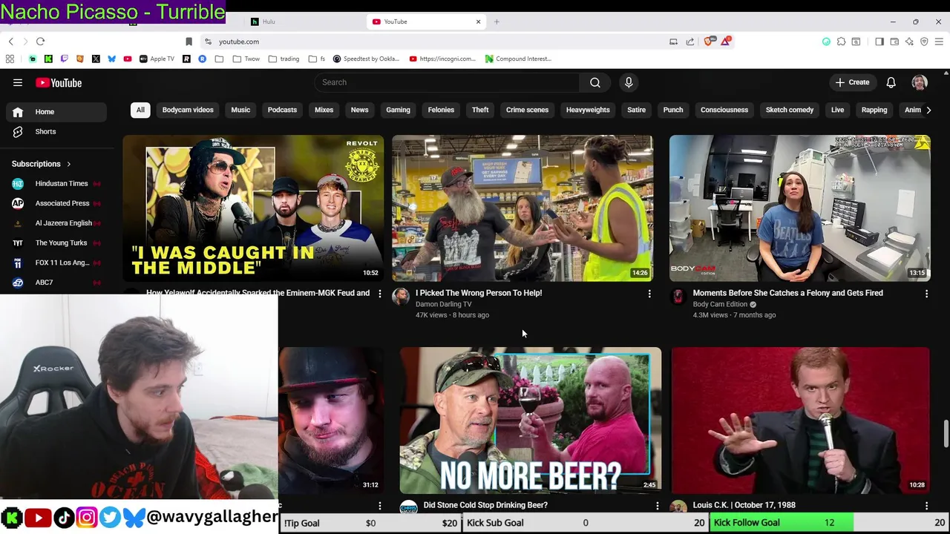This screenshot has height=534, width=950.
Task: Start voice search with microphone icon
Action: click(x=629, y=82)
